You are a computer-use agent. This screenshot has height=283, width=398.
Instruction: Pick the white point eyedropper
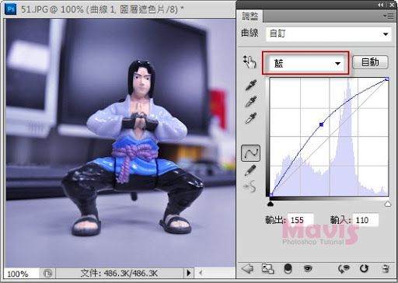(251, 118)
